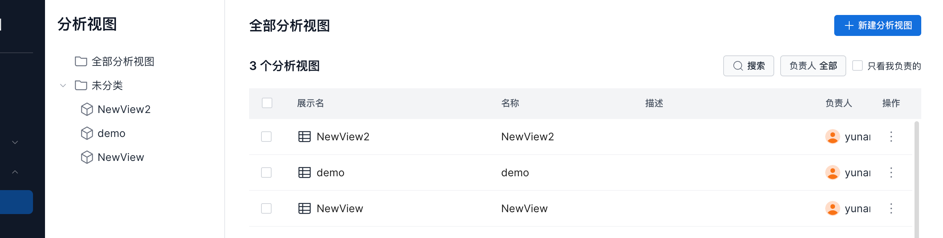
Task: Enable the 只看我负责的 checkbox
Action: point(857,65)
